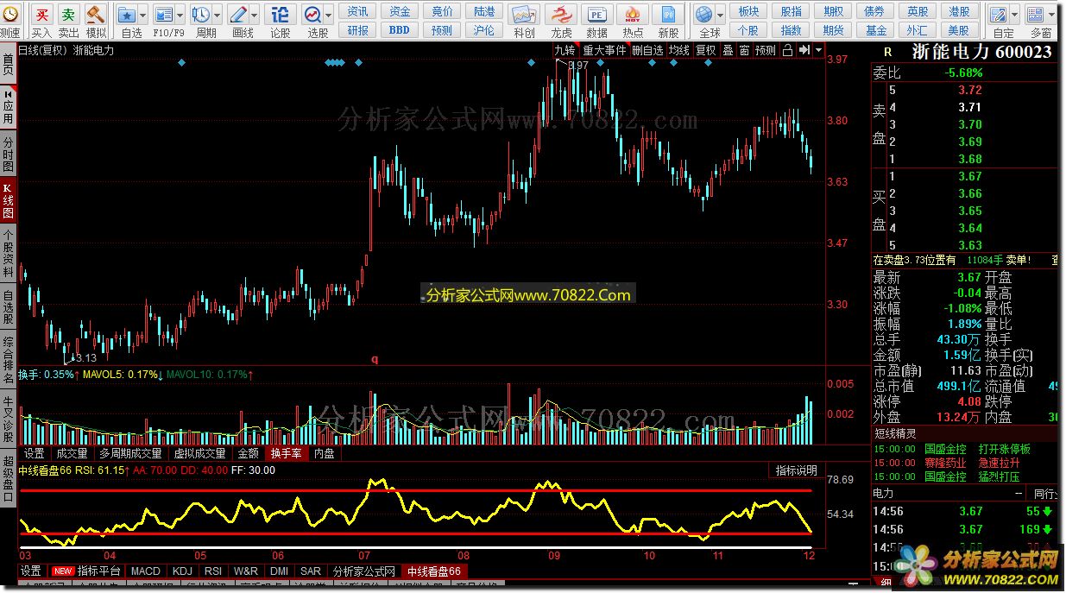Image resolution: width=1066 pixels, height=593 pixels.
Task: Open the 科创 board icon
Action: (524, 15)
